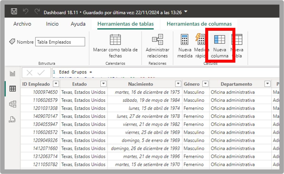Open Administrar relaciones
The width and height of the screenshot is (284, 174).
(x=157, y=46)
